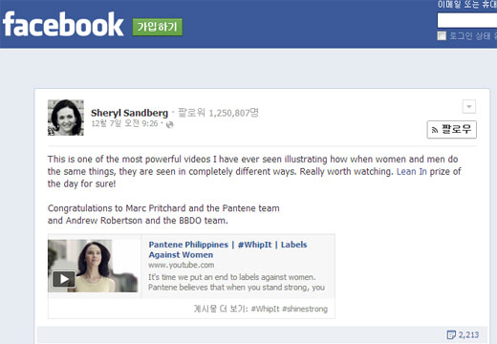Click the Facebook logo

coord(63,24)
